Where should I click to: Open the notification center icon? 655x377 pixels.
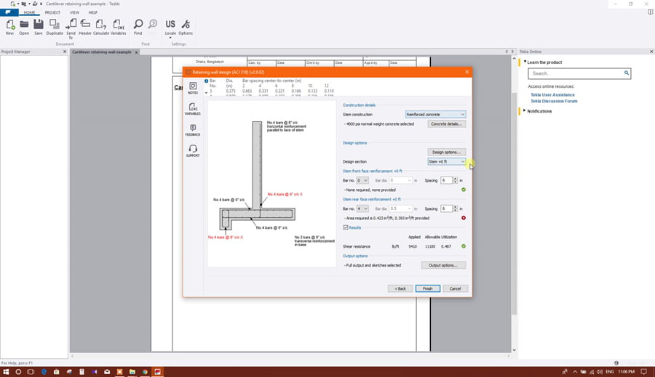[x=644, y=372]
